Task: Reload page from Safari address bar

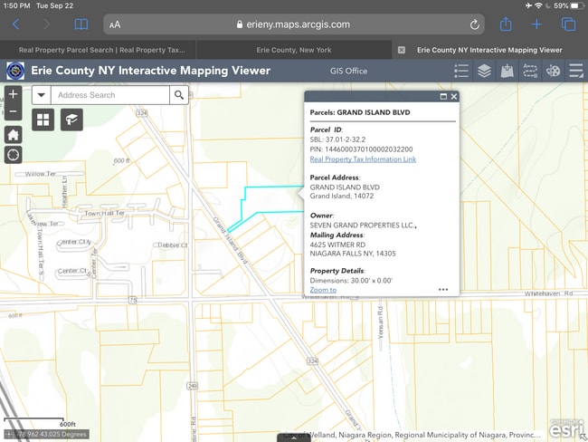Action: click(x=475, y=24)
